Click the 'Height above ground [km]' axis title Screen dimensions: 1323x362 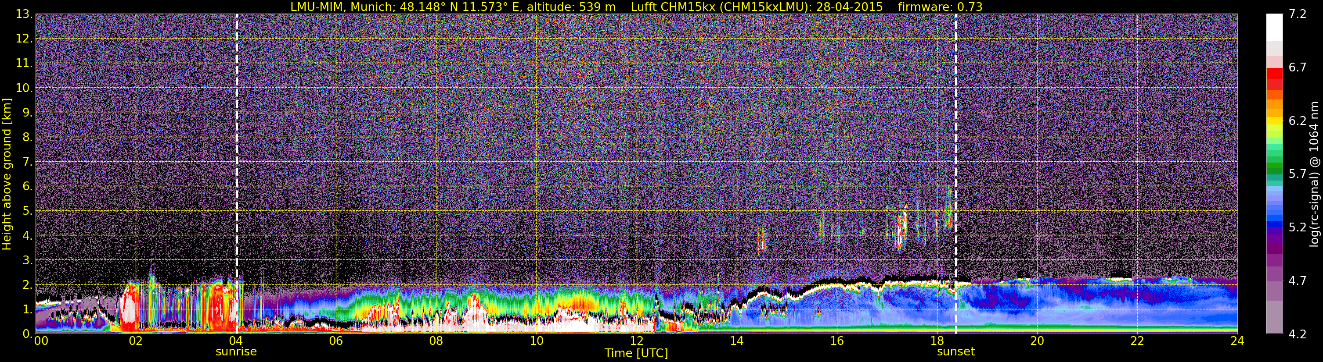coord(7,174)
